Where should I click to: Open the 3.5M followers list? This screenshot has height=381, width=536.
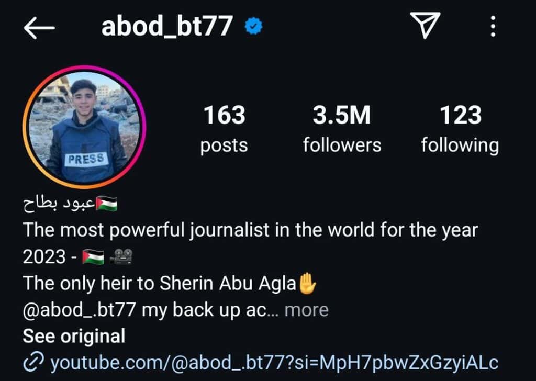tap(342, 129)
